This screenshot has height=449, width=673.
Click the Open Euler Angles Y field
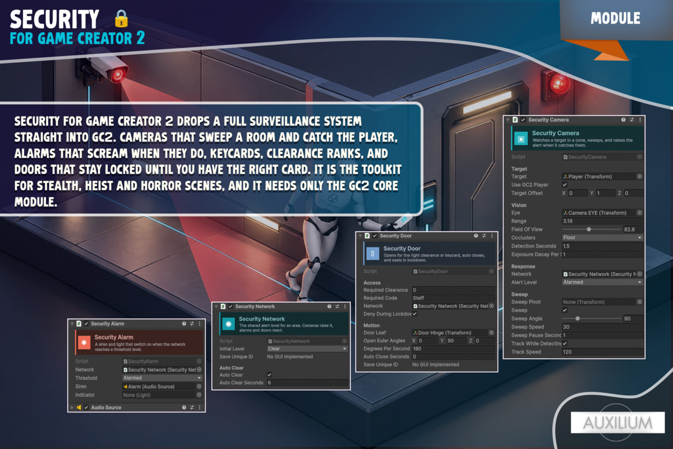[x=457, y=341]
